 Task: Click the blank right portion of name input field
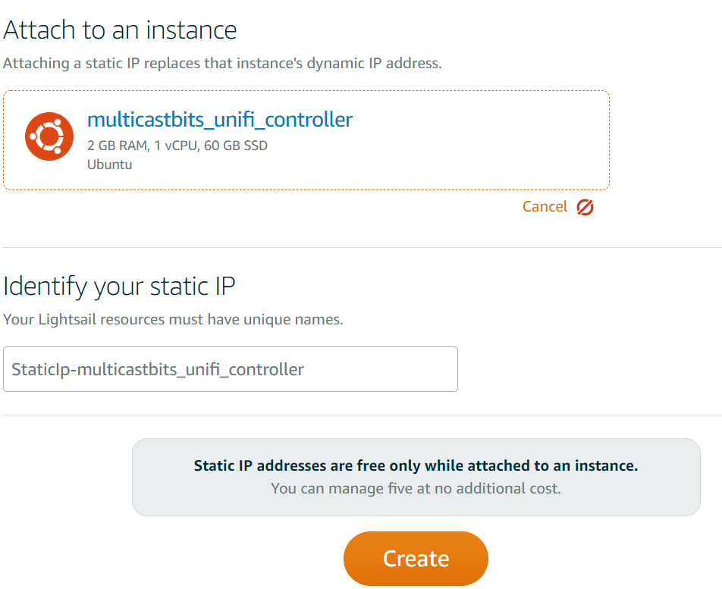382,369
